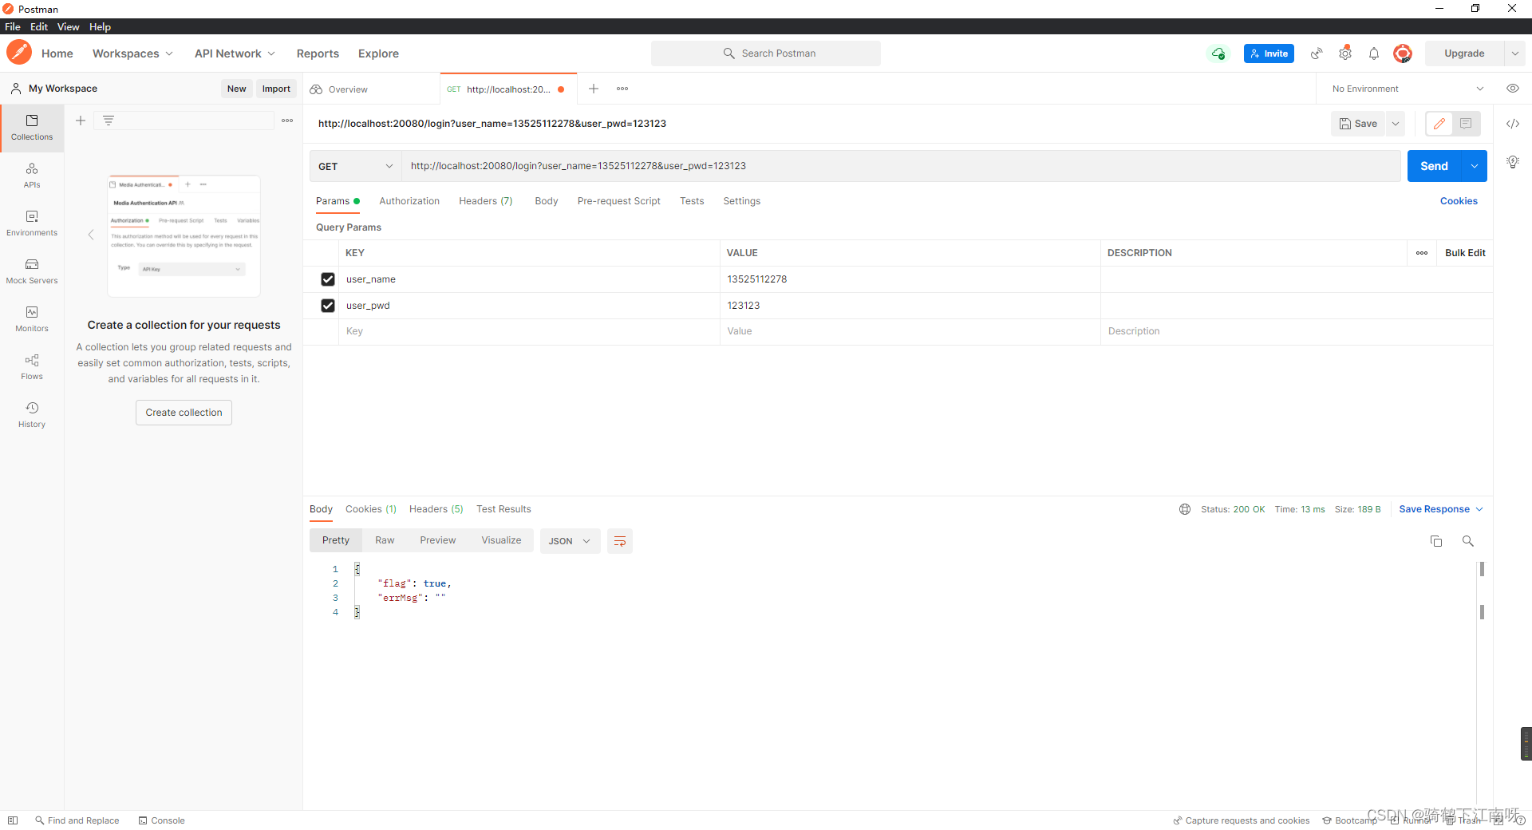Click the cloud sync status icon
This screenshot has width=1532, height=830.
pyautogui.click(x=1218, y=53)
